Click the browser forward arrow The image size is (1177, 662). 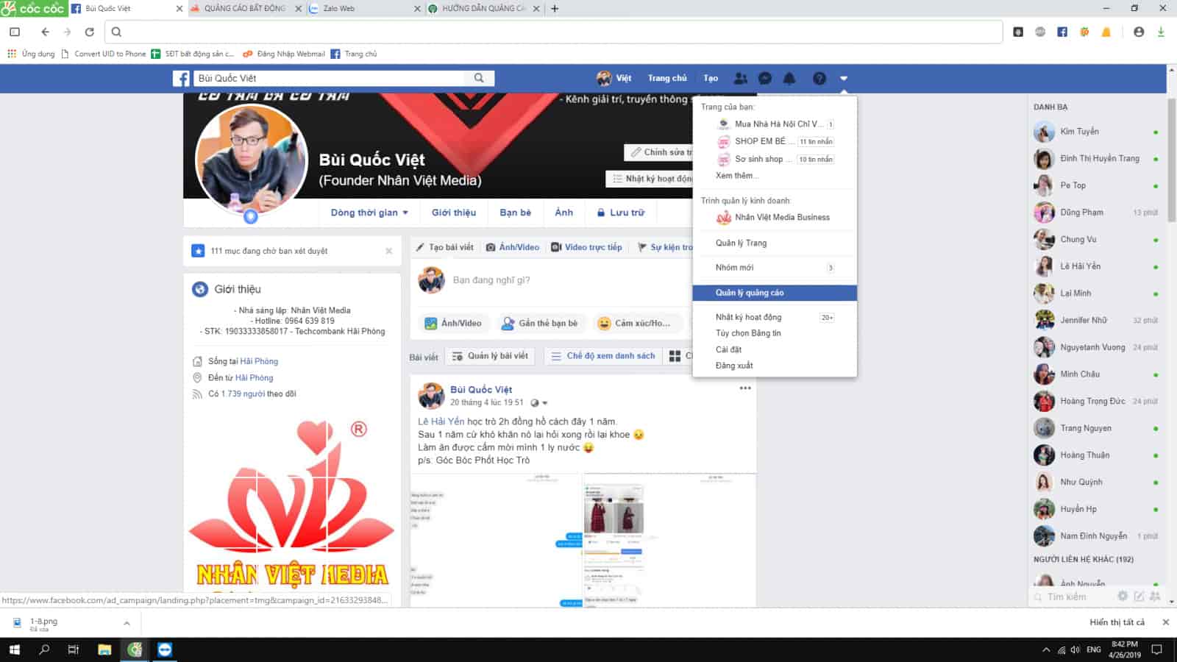(x=67, y=32)
